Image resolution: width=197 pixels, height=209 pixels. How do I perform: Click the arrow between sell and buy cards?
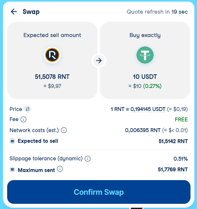point(99,61)
